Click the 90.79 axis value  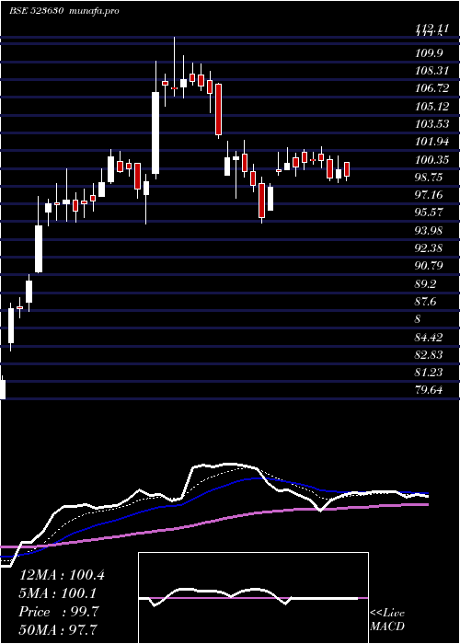430,266
